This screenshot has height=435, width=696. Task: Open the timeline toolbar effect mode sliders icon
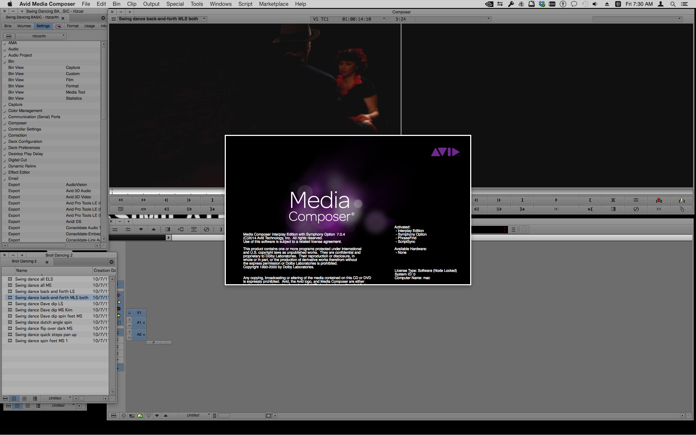coord(115,229)
